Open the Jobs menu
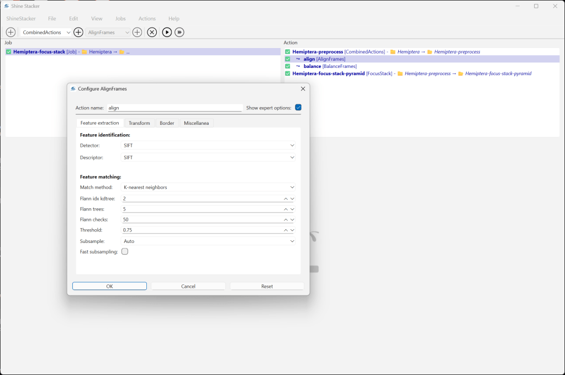The image size is (565, 375). coord(120,19)
